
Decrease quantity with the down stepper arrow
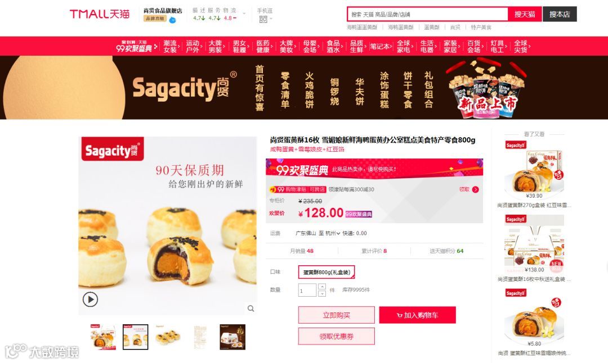coord(322,293)
